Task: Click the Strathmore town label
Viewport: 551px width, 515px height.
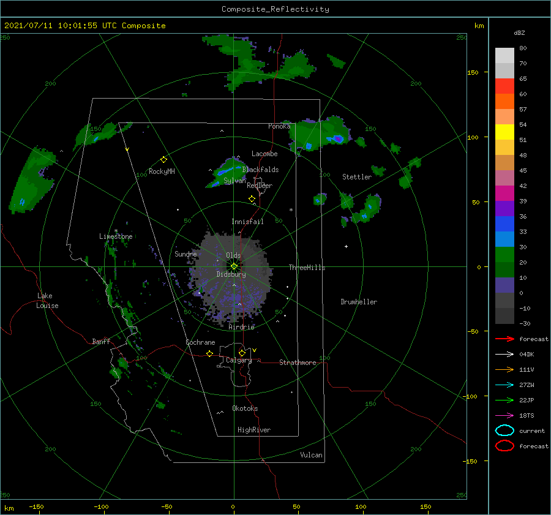Action: point(298,363)
